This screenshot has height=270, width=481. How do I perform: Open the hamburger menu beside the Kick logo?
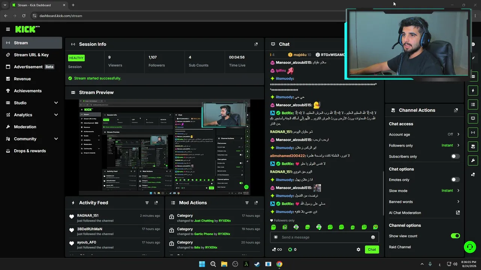coord(8,29)
